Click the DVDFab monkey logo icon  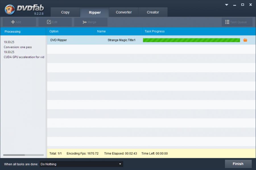[x=10, y=9]
